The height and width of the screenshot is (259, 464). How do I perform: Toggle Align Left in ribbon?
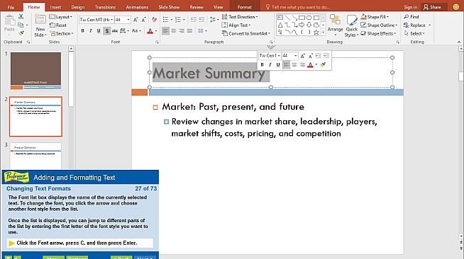(166, 30)
